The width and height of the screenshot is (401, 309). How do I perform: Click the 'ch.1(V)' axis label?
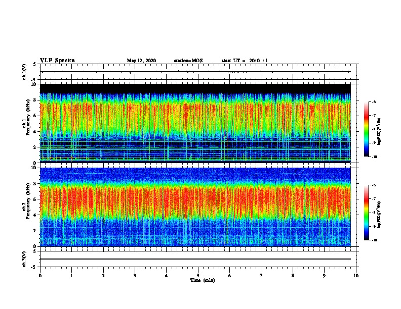coord(24,72)
